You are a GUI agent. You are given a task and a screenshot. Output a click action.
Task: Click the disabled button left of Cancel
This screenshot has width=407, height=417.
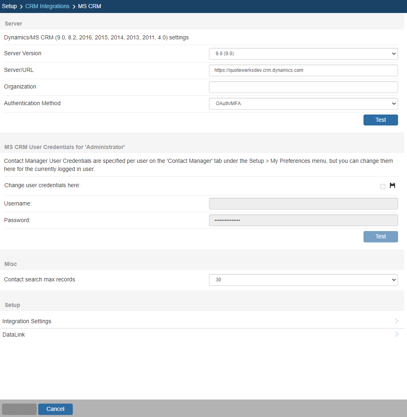19,409
